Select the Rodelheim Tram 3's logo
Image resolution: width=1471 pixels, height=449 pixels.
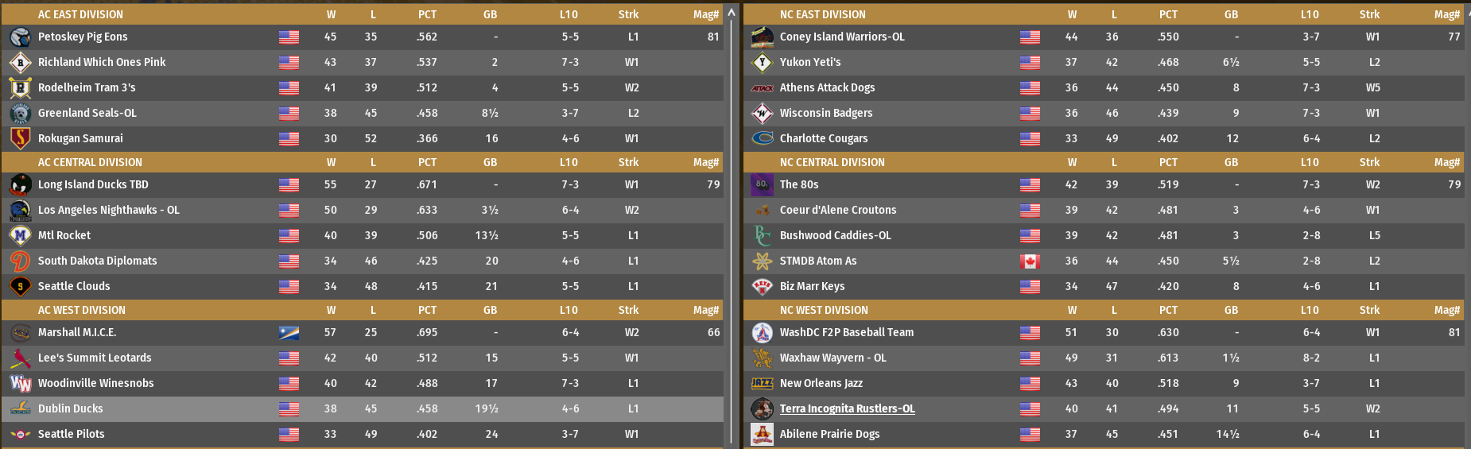point(20,88)
